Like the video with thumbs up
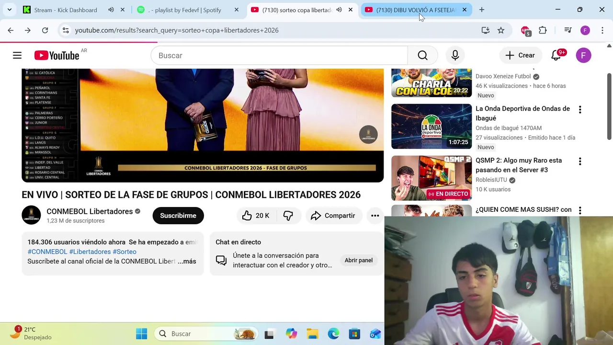Screen dimensions: 613x345 256,216
